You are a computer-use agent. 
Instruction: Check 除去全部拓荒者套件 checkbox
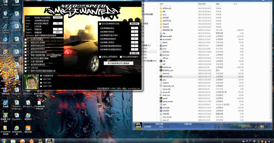click(x=121, y=57)
